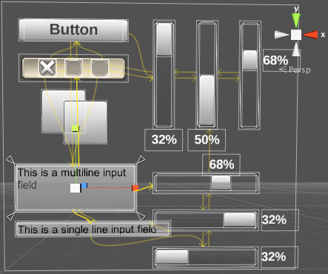The width and height of the screenshot is (328, 274).
Task: Select the rightmost octagonal toggle option
Action: 100,67
